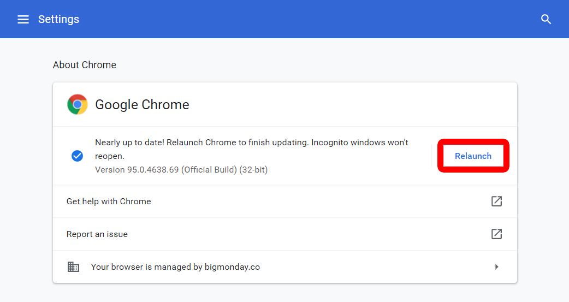Click the blue update checkmark icon

(77, 156)
